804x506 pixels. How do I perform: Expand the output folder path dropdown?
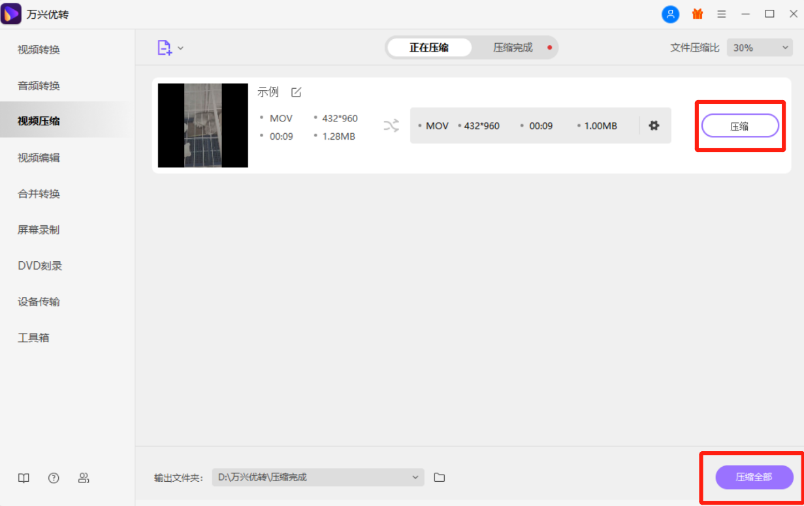[x=416, y=477]
